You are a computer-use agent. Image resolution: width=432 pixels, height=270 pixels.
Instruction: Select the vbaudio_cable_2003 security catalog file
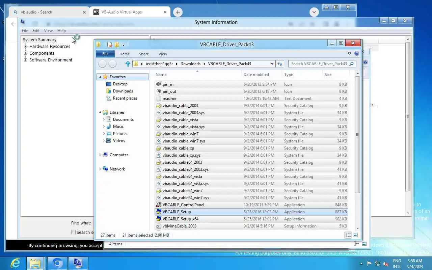(251, 106)
